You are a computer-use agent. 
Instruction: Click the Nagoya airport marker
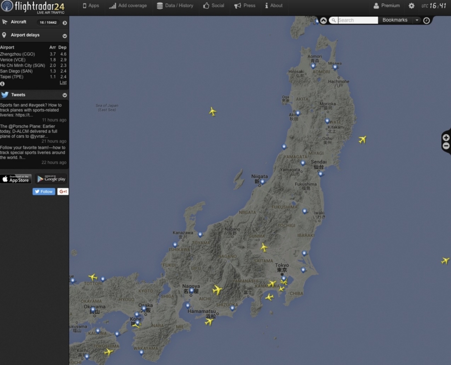coord(192,290)
